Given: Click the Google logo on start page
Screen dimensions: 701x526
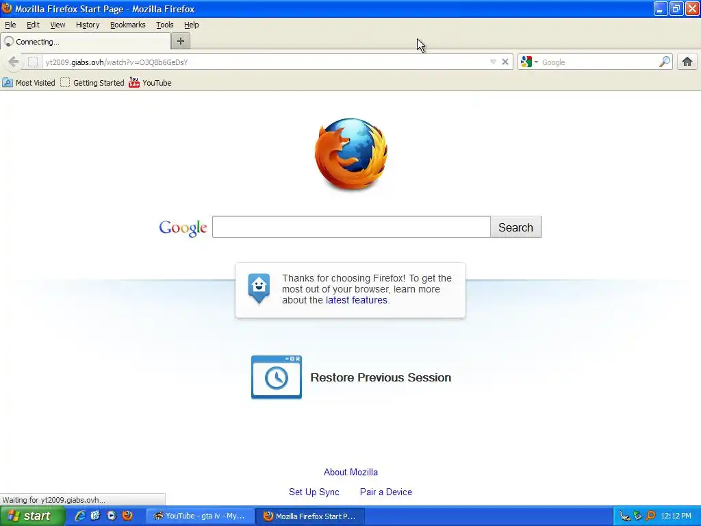Looking at the screenshot, I should pos(183,227).
